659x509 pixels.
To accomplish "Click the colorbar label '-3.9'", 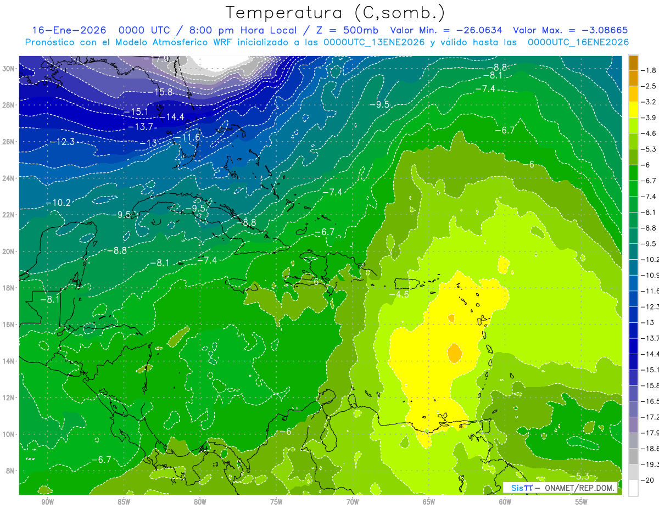I will click(649, 118).
